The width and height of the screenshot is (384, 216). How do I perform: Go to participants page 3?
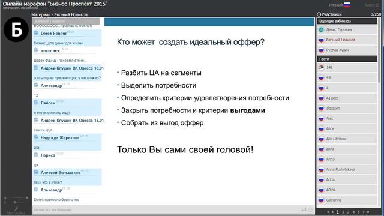[x=348, y=212]
